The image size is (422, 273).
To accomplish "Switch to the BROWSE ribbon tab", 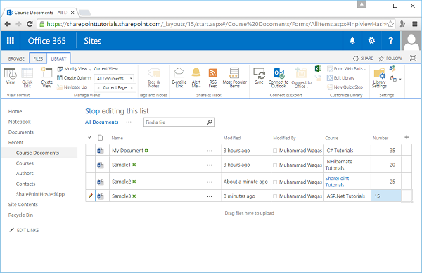I will tap(16, 58).
